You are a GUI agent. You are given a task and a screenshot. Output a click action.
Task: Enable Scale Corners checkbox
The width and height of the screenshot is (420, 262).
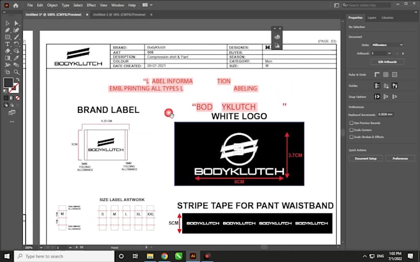click(351, 130)
